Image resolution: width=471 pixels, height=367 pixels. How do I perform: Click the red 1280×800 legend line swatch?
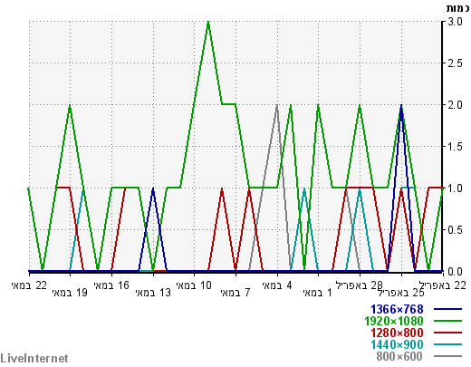click(x=448, y=333)
